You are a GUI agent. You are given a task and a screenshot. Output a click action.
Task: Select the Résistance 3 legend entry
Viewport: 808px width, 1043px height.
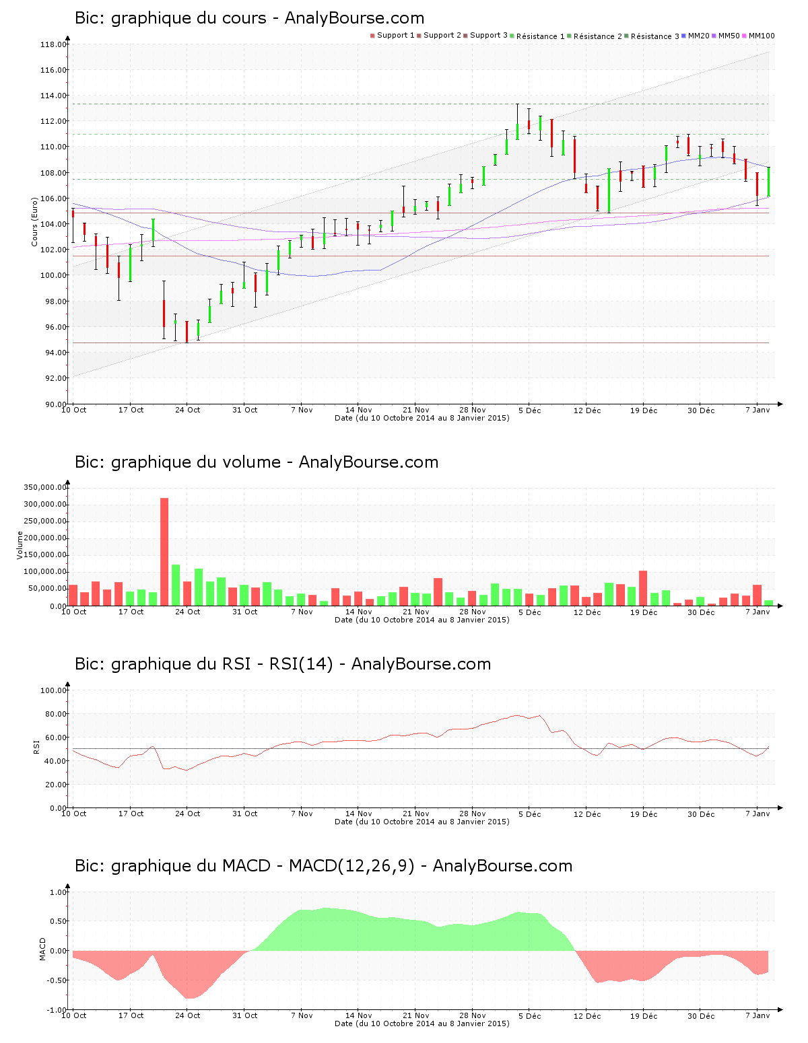[652, 36]
